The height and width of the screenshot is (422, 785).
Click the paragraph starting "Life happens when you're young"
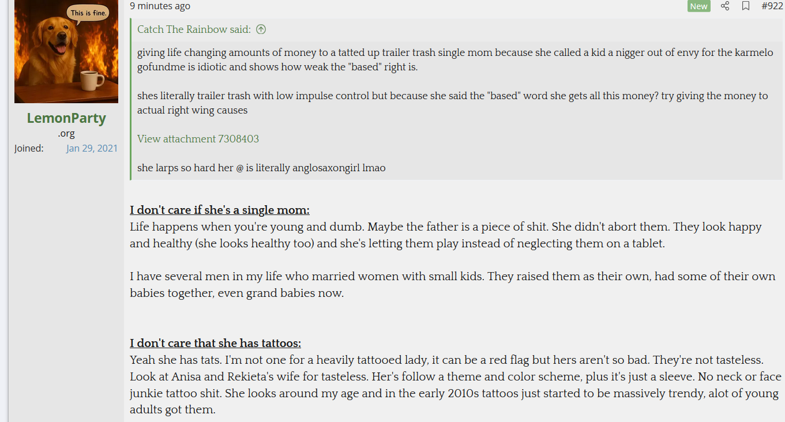pyautogui.click(x=445, y=235)
